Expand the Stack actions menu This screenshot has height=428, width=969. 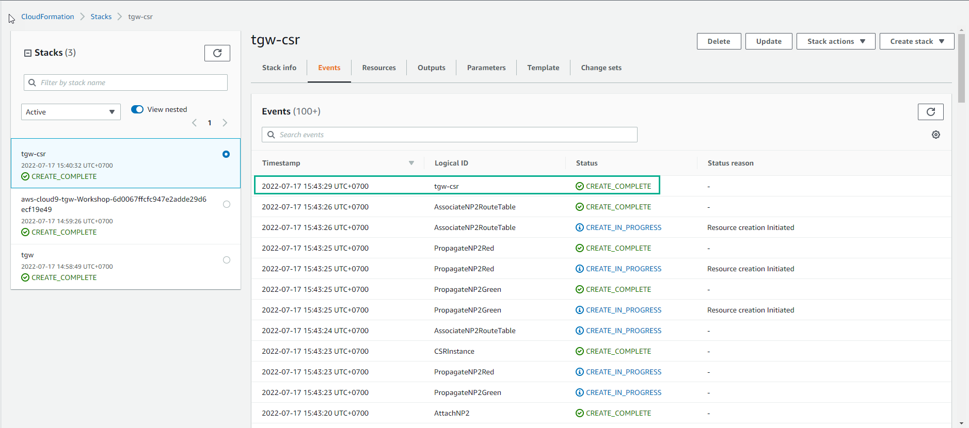[x=836, y=41]
